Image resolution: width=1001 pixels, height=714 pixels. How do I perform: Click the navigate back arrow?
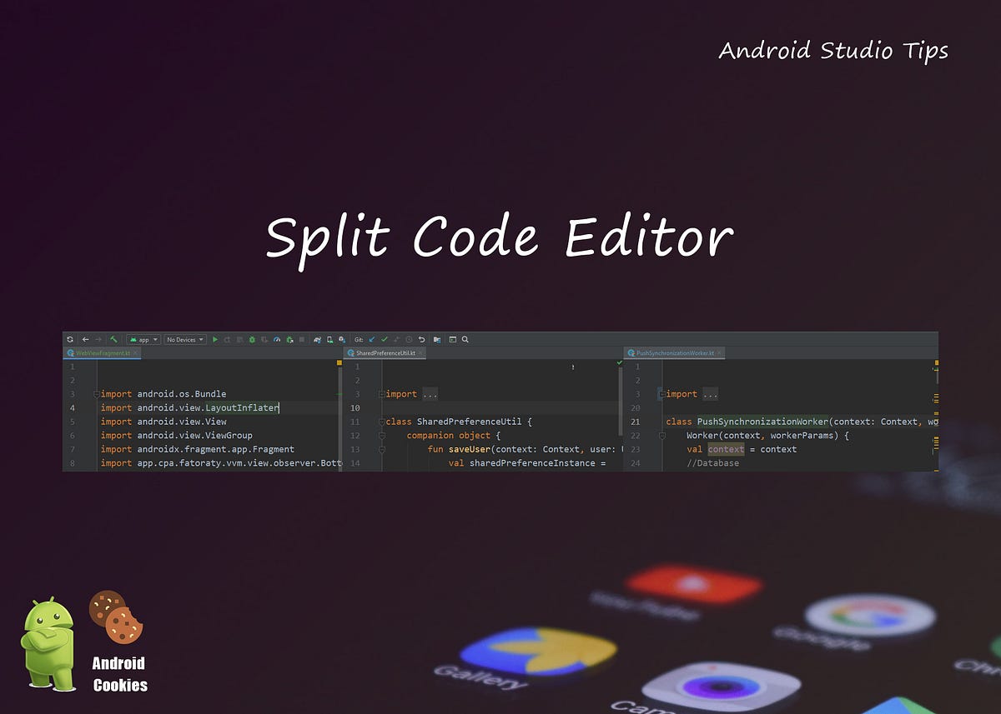pyautogui.click(x=85, y=339)
